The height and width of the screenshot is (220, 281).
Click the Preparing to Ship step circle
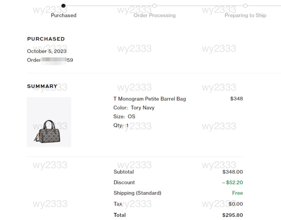(x=245, y=6)
